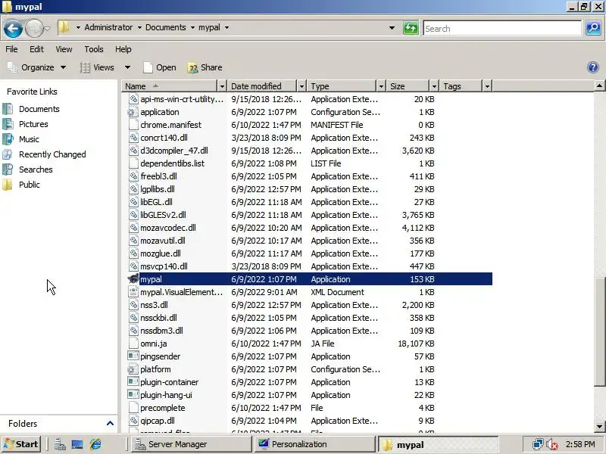Click the plugin-container application icon

(133, 382)
